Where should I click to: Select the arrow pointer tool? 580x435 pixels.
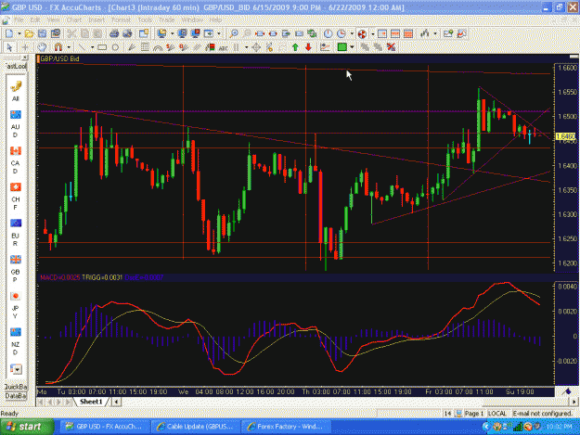click(x=9, y=47)
